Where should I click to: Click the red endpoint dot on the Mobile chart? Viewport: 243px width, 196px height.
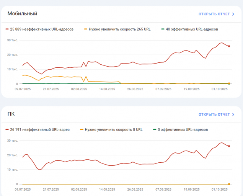[x=229, y=46]
